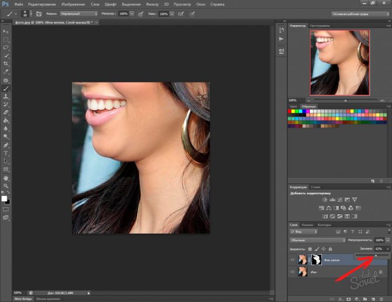
Task: Click the Mini Bridge button at bottom
Action: pos(23,299)
